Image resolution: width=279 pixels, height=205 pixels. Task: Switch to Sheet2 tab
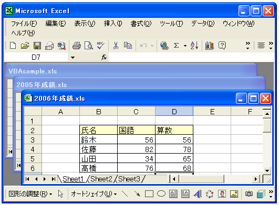coord(101,179)
